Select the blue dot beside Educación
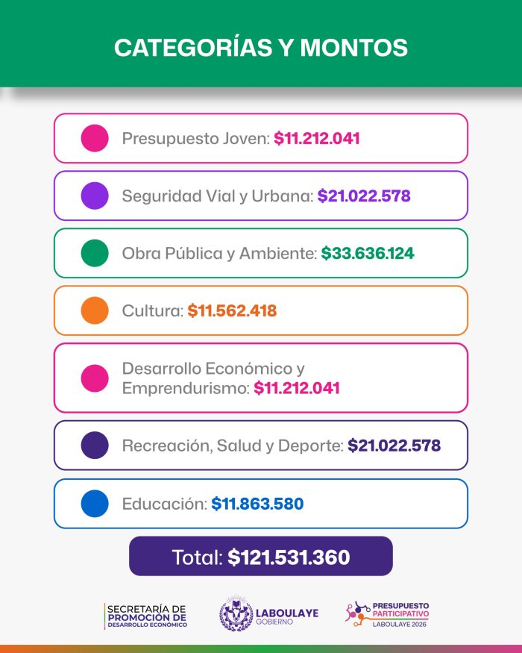Image resolution: width=522 pixels, height=653 pixels. 95,504
